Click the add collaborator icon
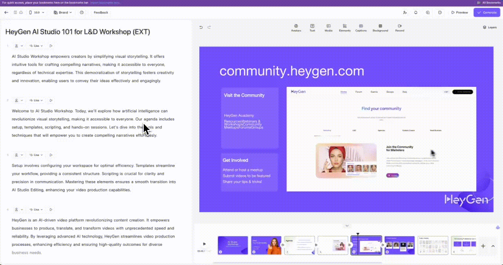The height and width of the screenshot is (265, 503). point(405,13)
